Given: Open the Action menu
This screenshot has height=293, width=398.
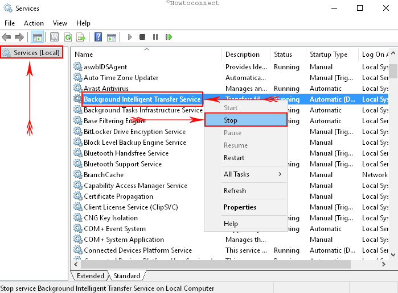Looking at the screenshot, I should coord(34,23).
